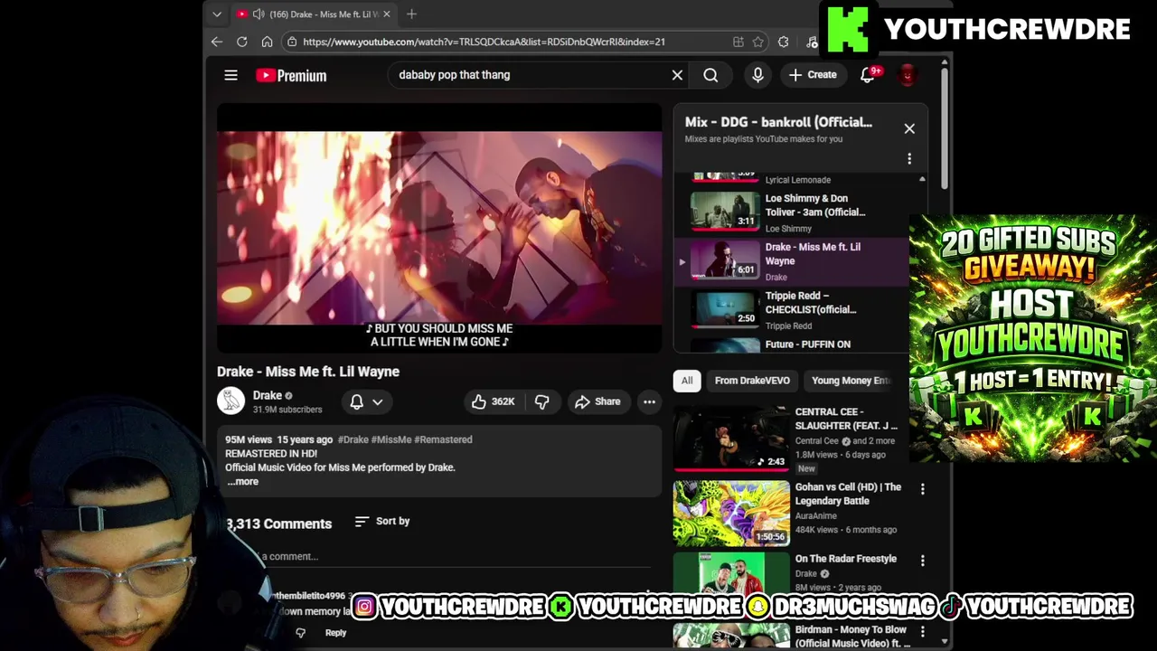Image resolution: width=1157 pixels, height=651 pixels.
Task: Share the video
Action: pyautogui.click(x=597, y=401)
